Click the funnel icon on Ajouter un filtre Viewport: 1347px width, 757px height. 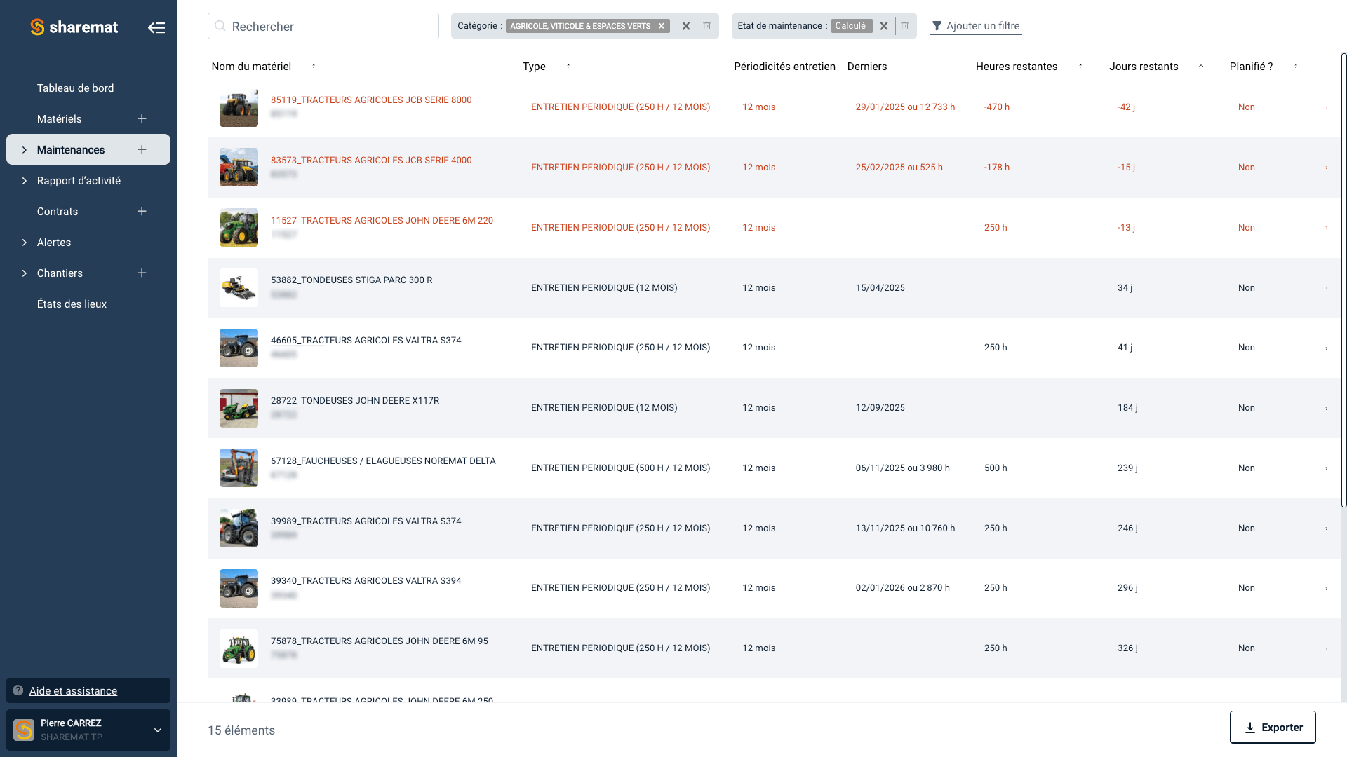(x=937, y=25)
